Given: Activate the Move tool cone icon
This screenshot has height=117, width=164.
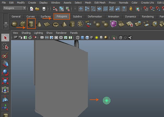Looking at the screenshot, I should [x=5, y=64].
